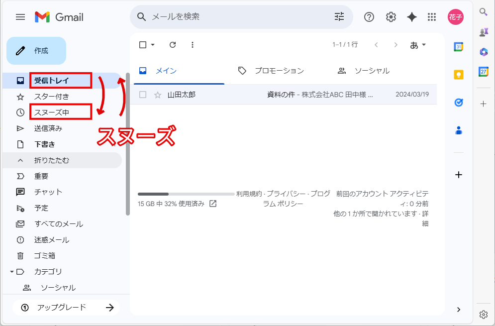
Task: Switch to the プロモーション tab
Action: (279, 71)
